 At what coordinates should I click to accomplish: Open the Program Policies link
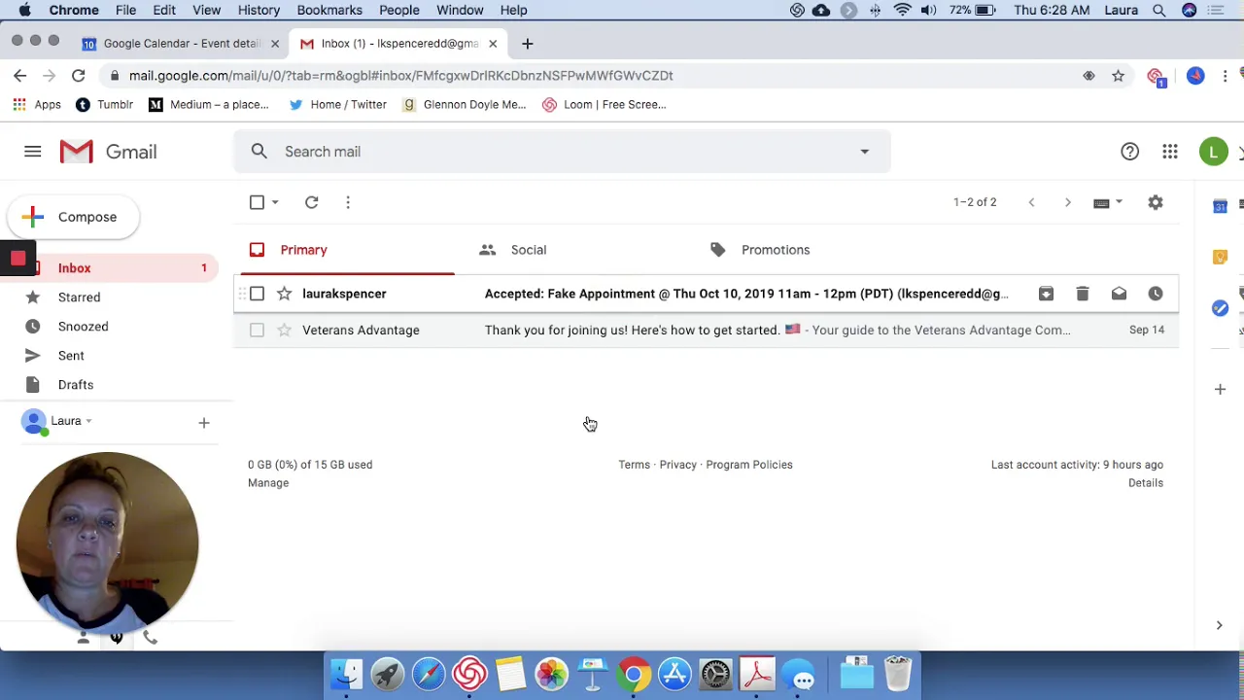pos(749,465)
